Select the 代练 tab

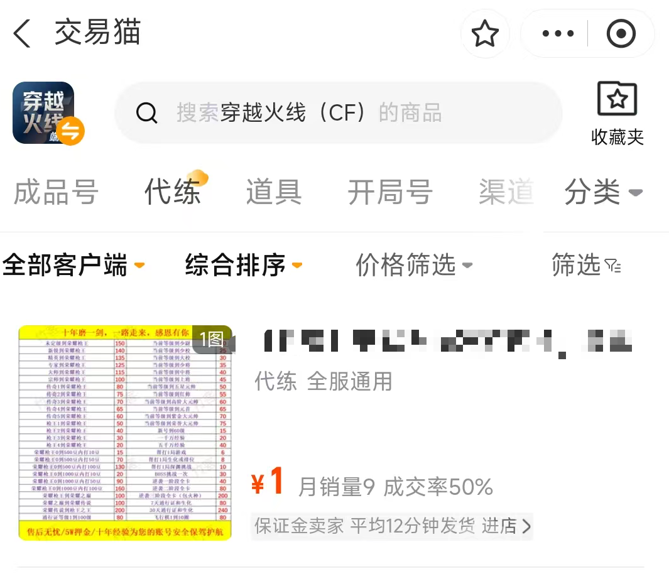(173, 192)
